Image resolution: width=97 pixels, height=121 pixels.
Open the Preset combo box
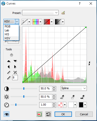click(x=40, y=13)
